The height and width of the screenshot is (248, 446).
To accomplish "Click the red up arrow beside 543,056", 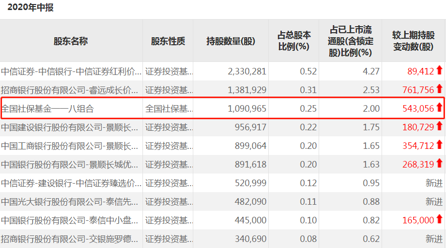I will (439, 108).
